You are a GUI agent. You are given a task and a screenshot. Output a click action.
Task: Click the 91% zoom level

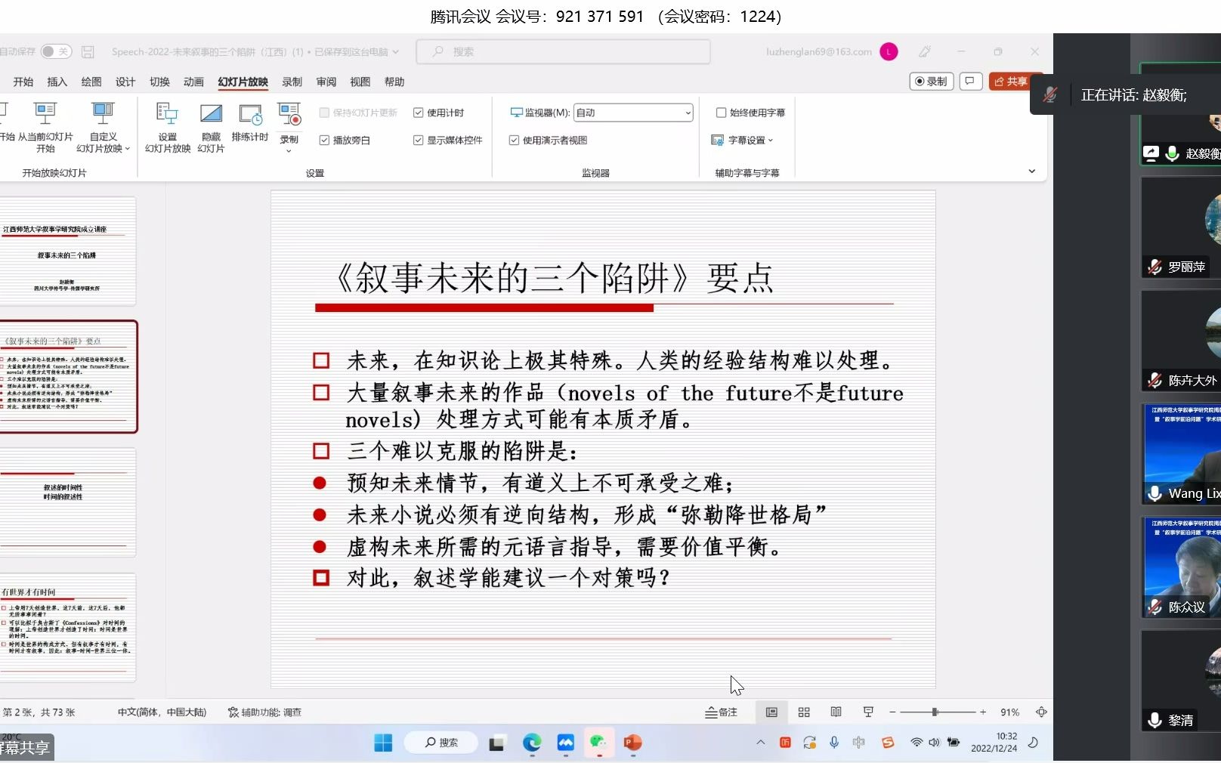1009,712
